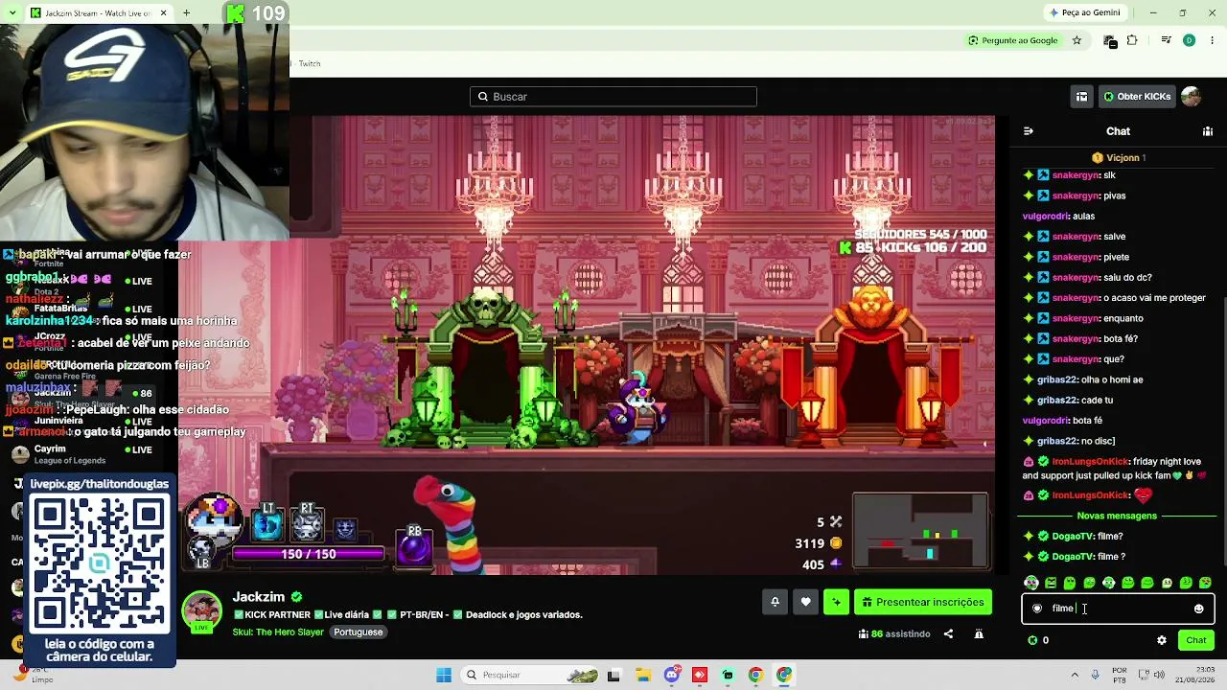Viewport: 1227px width, 690px height.
Task: Click the last emote in quick emote bar
Action: (1205, 583)
